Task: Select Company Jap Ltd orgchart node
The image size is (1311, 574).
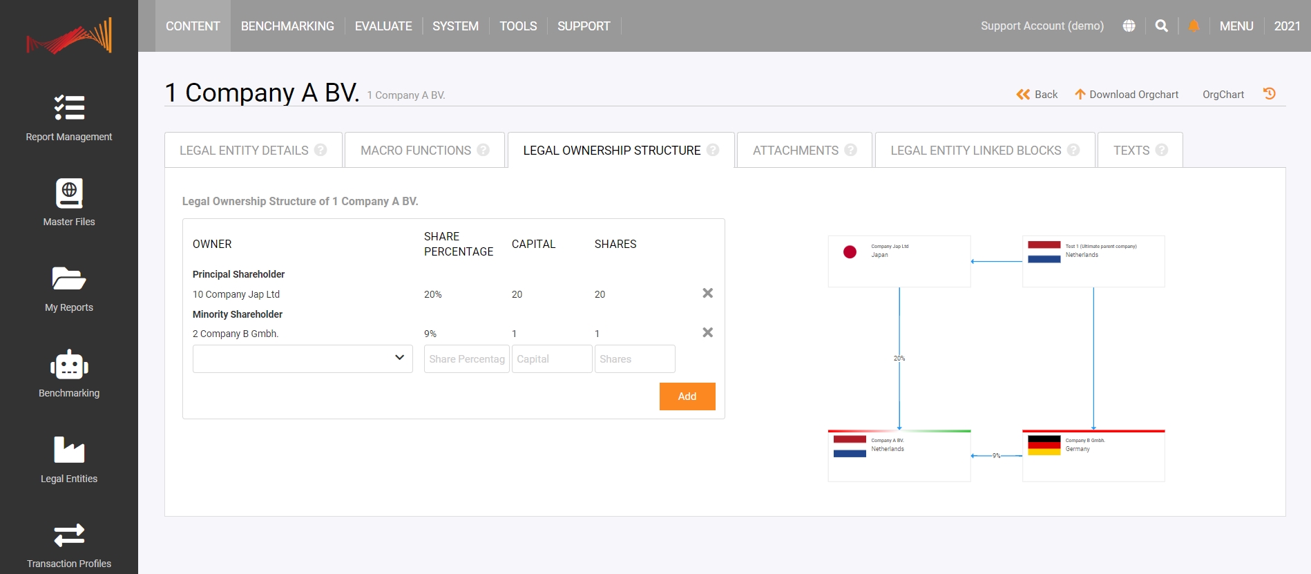Action: point(899,261)
